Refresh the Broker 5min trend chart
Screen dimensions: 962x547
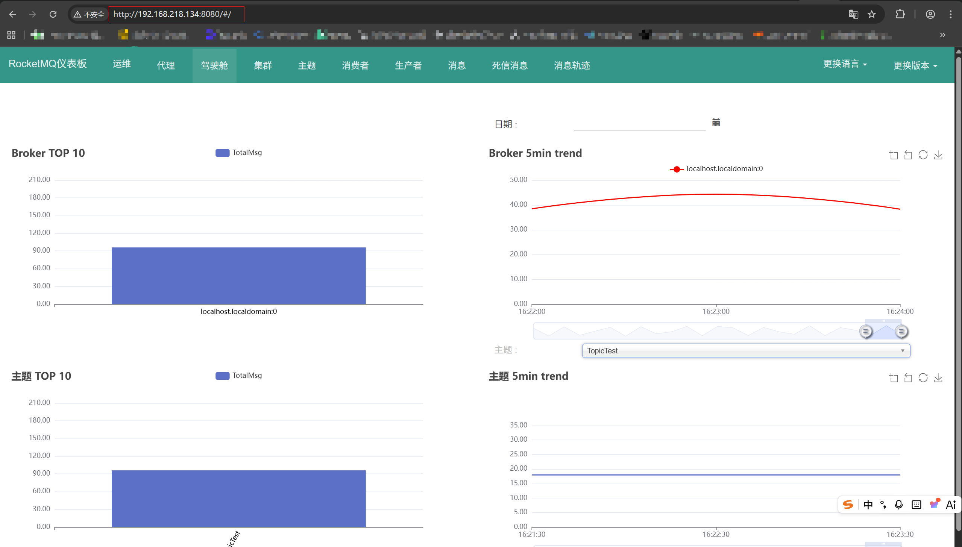(924, 155)
